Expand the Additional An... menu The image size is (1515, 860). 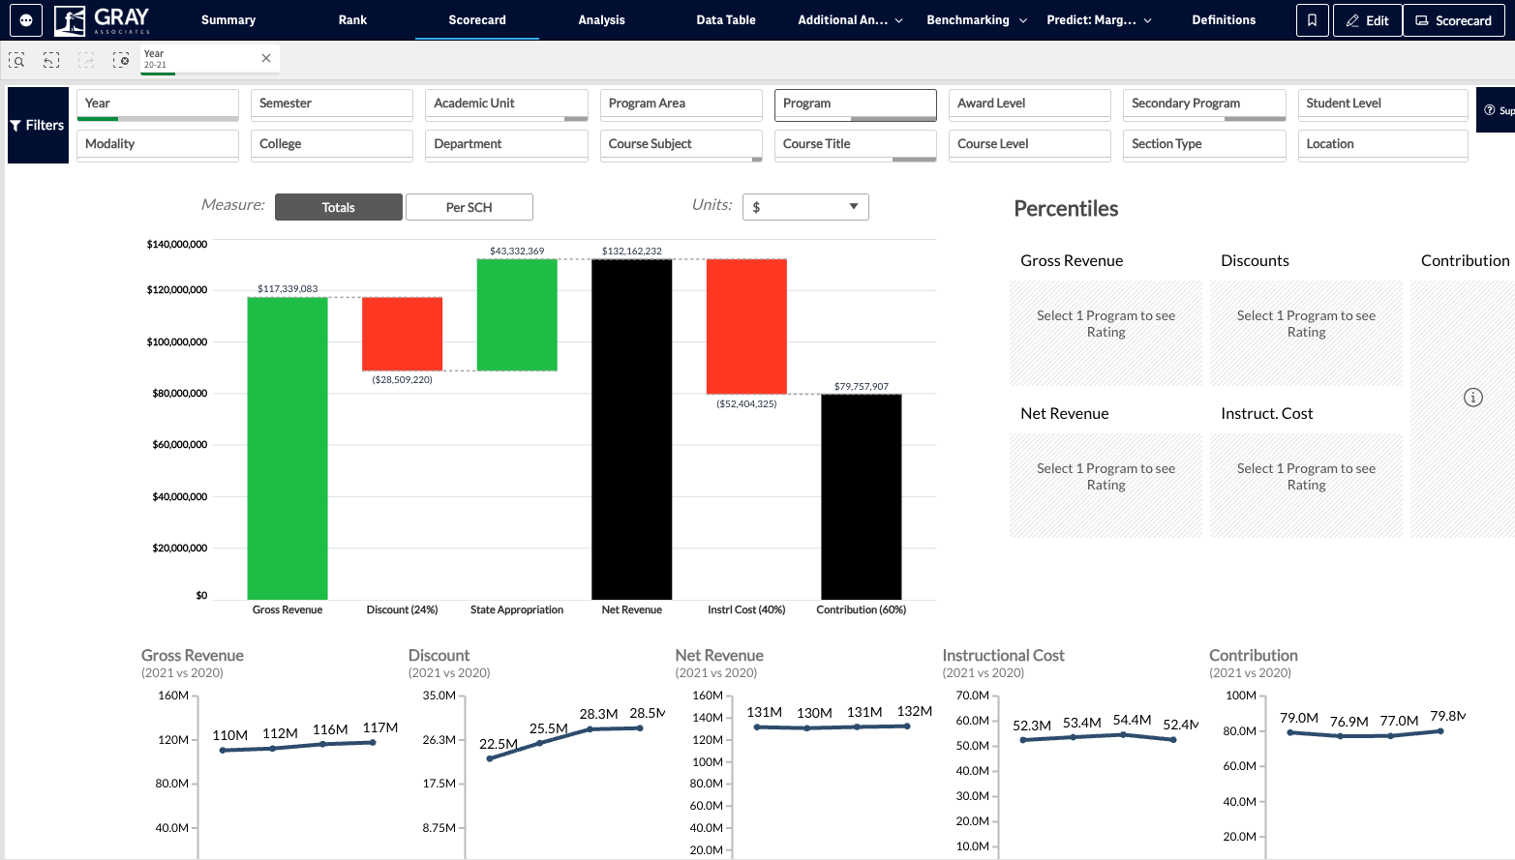click(850, 20)
